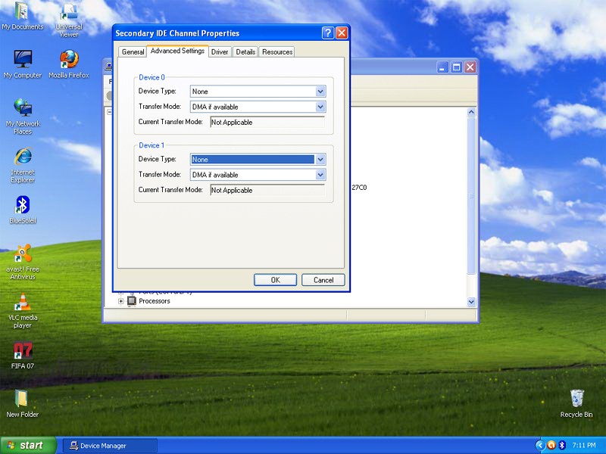
Task: Launch Internet Explorer from the desktop
Action: point(23,165)
